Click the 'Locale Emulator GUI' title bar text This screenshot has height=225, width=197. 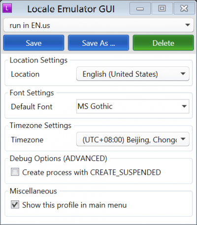click(x=71, y=9)
